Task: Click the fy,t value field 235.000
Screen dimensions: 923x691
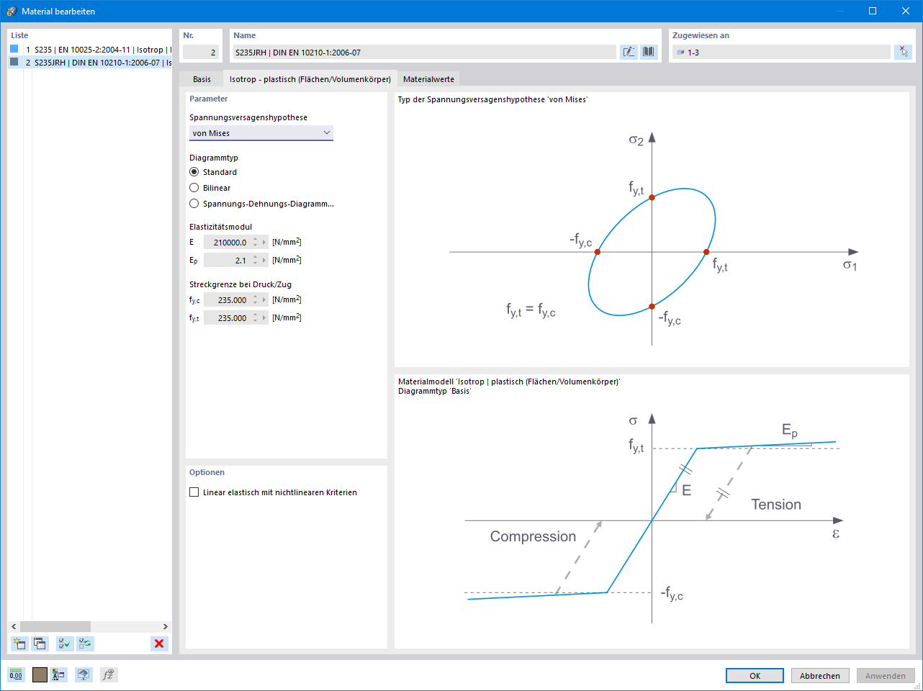Action: click(x=227, y=318)
